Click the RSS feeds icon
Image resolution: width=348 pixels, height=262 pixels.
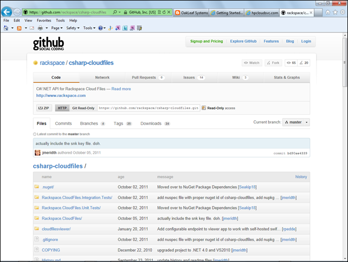tap(20, 28)
